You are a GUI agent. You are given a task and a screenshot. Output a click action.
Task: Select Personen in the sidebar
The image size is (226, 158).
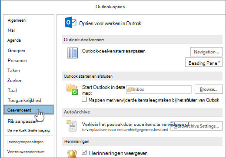click(x=17, y=60)
